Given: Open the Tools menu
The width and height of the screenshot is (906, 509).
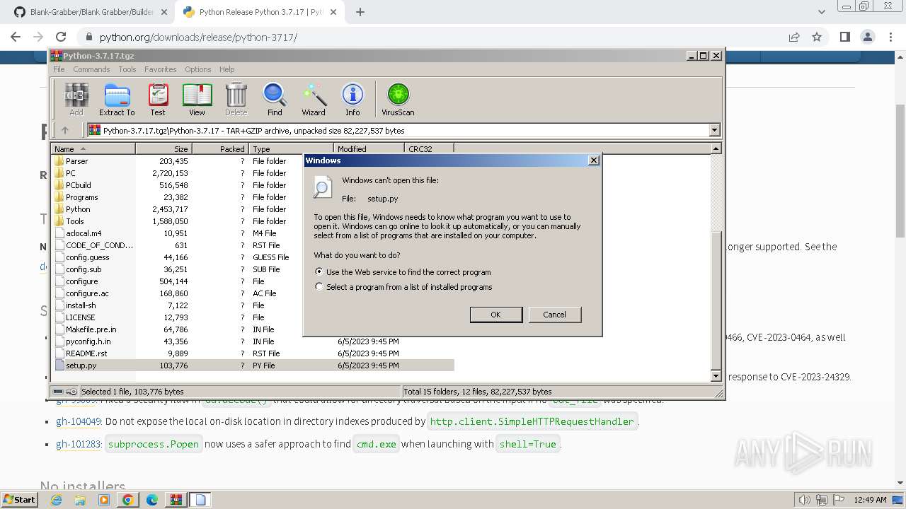Looking at the screenshot, I should tap(127, 69).
